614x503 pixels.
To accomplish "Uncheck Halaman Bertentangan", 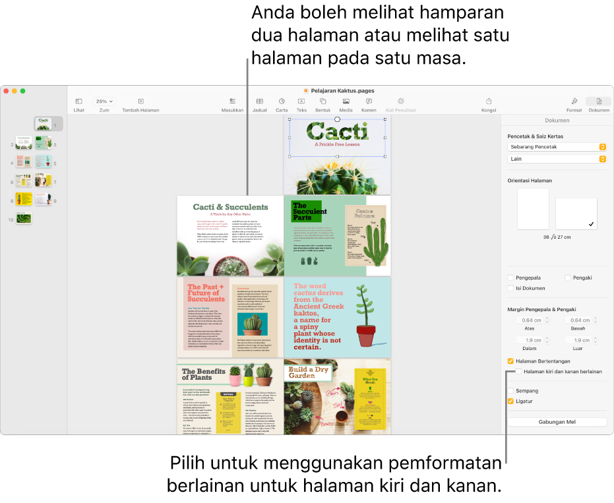I will coord(510,361).
